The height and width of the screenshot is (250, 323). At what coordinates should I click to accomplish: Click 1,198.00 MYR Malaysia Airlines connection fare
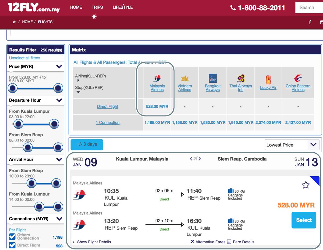tap(157, 123)
